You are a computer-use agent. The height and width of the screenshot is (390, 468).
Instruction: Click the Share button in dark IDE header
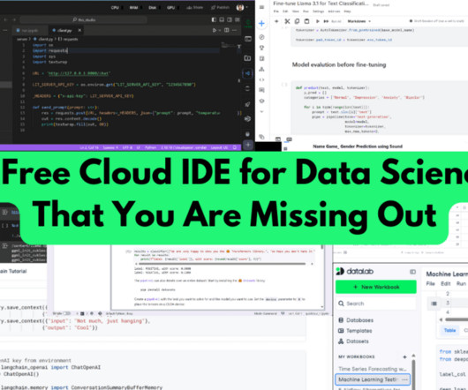pos(194,7)
